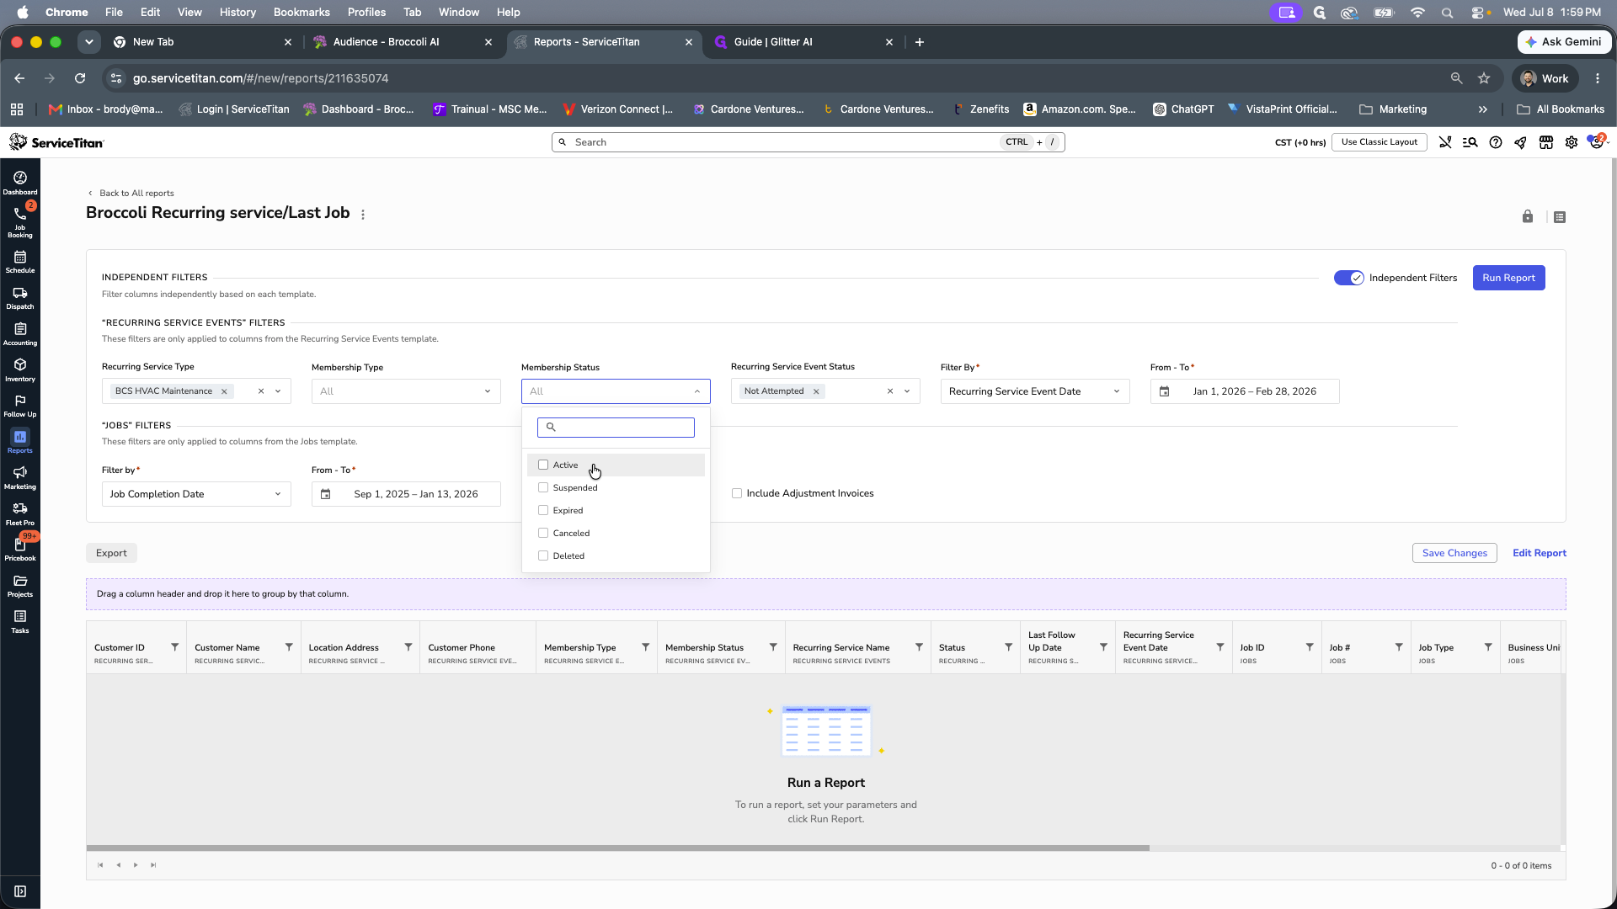Open Pricebook in the sidebar
The image size is (1617, 909).
20,550
